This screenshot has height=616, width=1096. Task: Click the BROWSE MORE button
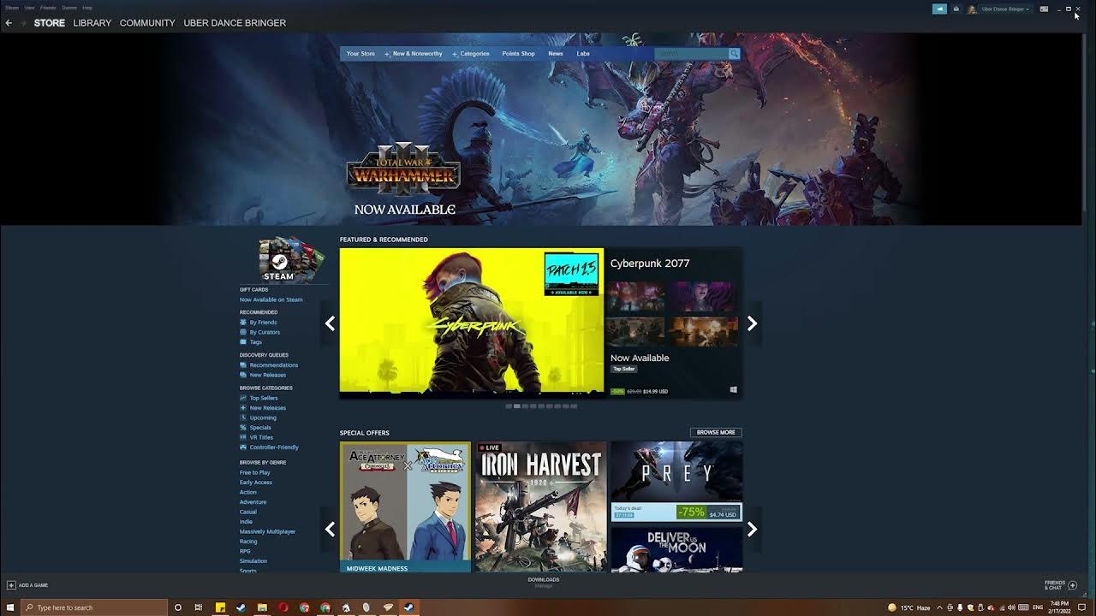pos(716,432)
